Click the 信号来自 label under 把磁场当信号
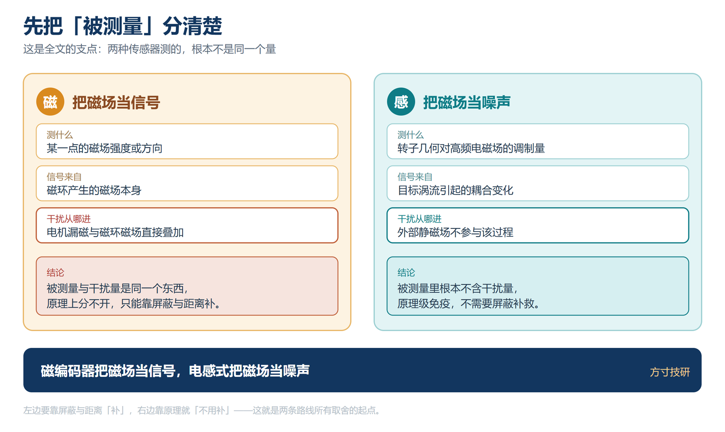The height and width of the screenshot is (432, 725). pos(64,177)
